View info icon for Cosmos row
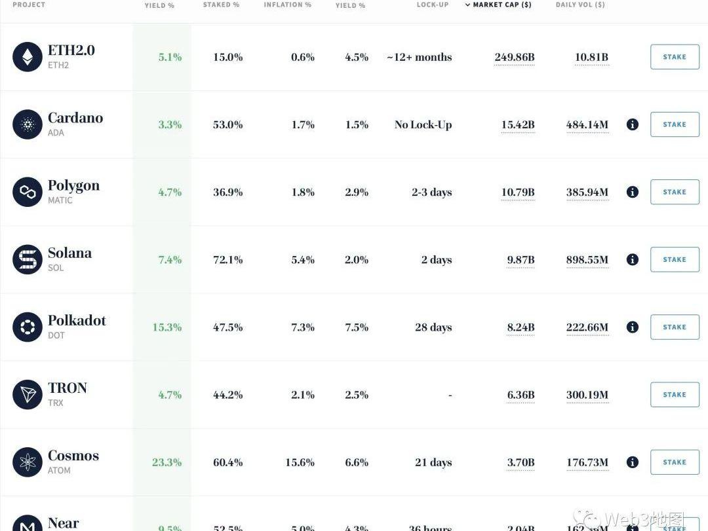 (632, 462)
